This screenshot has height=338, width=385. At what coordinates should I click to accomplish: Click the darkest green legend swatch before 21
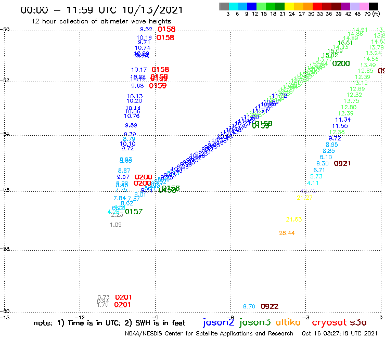point(280,6)
